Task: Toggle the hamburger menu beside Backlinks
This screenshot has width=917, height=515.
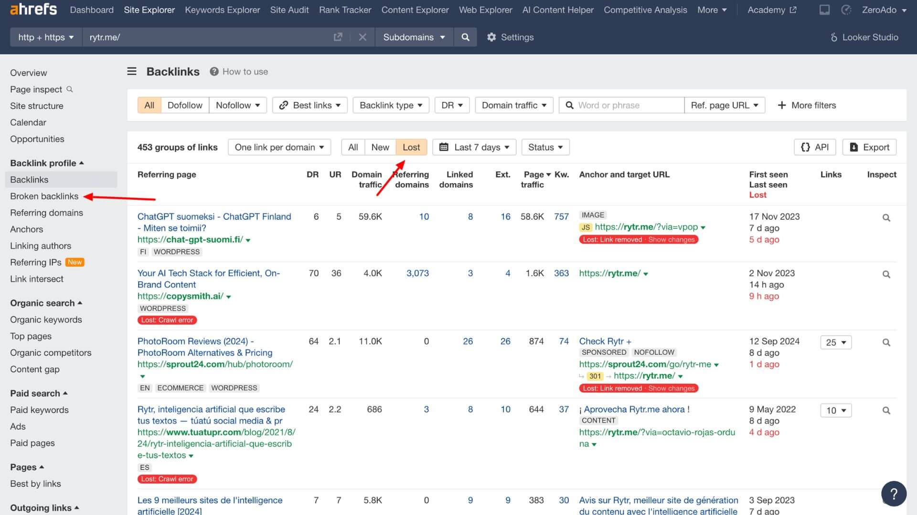Action: 132,72
